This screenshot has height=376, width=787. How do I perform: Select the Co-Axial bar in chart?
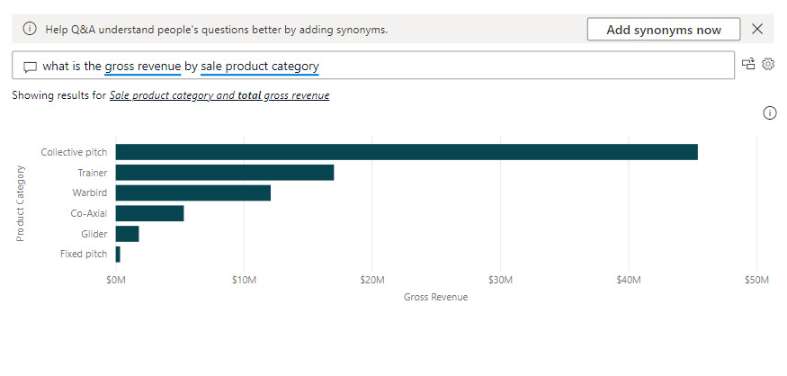pos(149,213)
